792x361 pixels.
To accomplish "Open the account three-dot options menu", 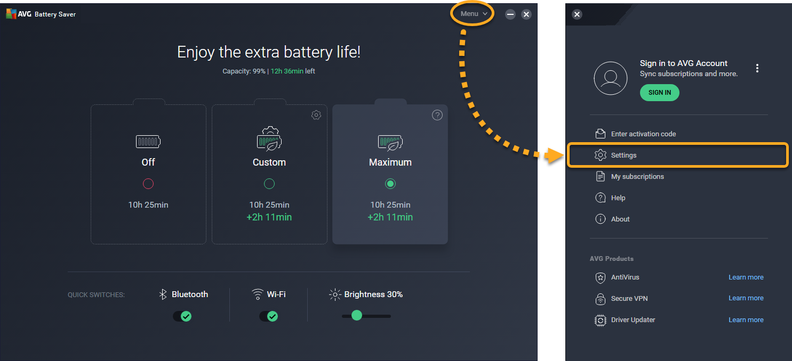I will tap(757, 68).
